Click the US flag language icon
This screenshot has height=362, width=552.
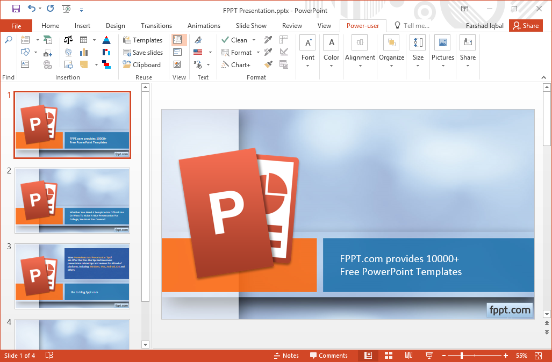point(198,53)
